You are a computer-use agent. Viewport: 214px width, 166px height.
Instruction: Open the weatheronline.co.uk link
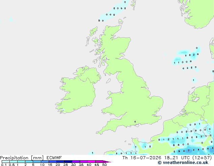coord(183,163)
